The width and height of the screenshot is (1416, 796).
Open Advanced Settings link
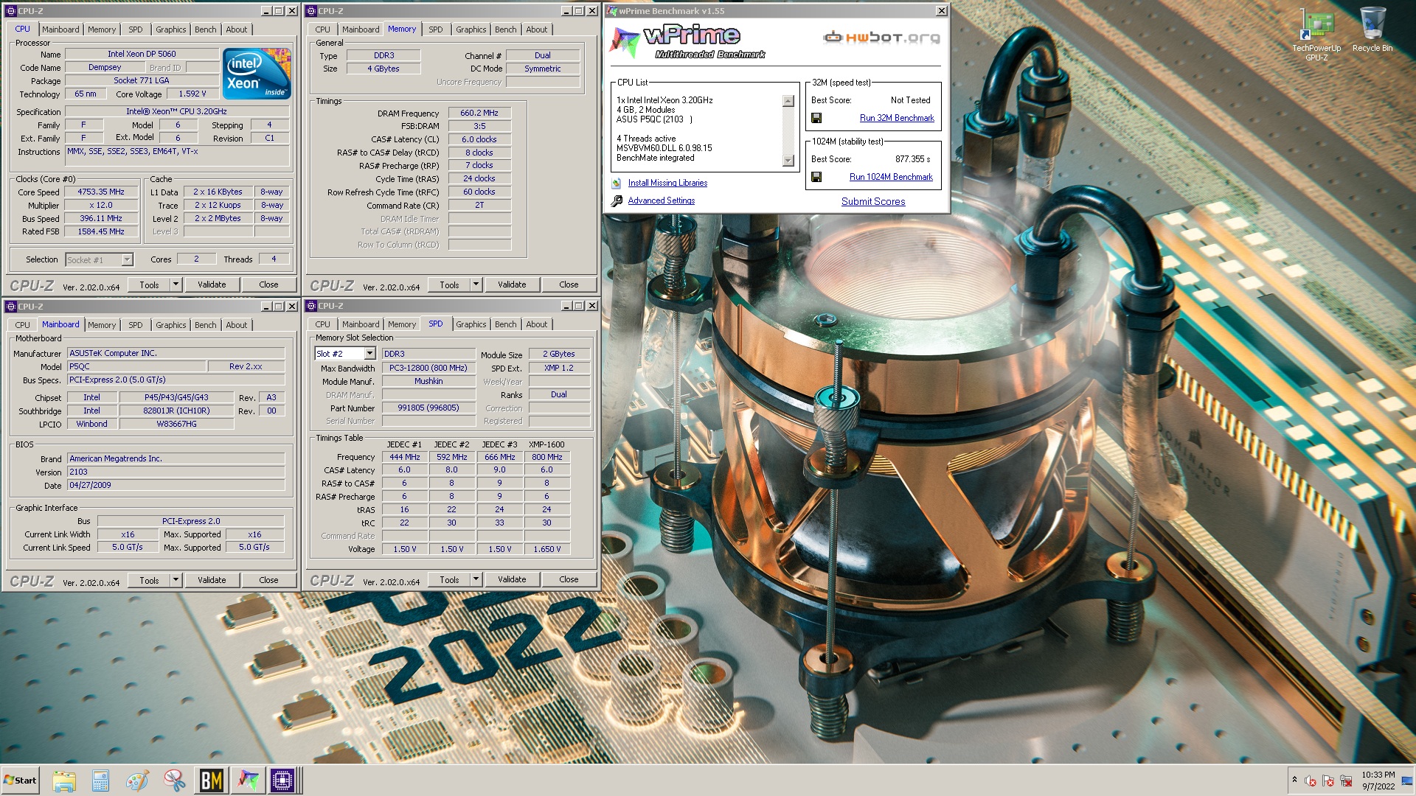[662, 200]
